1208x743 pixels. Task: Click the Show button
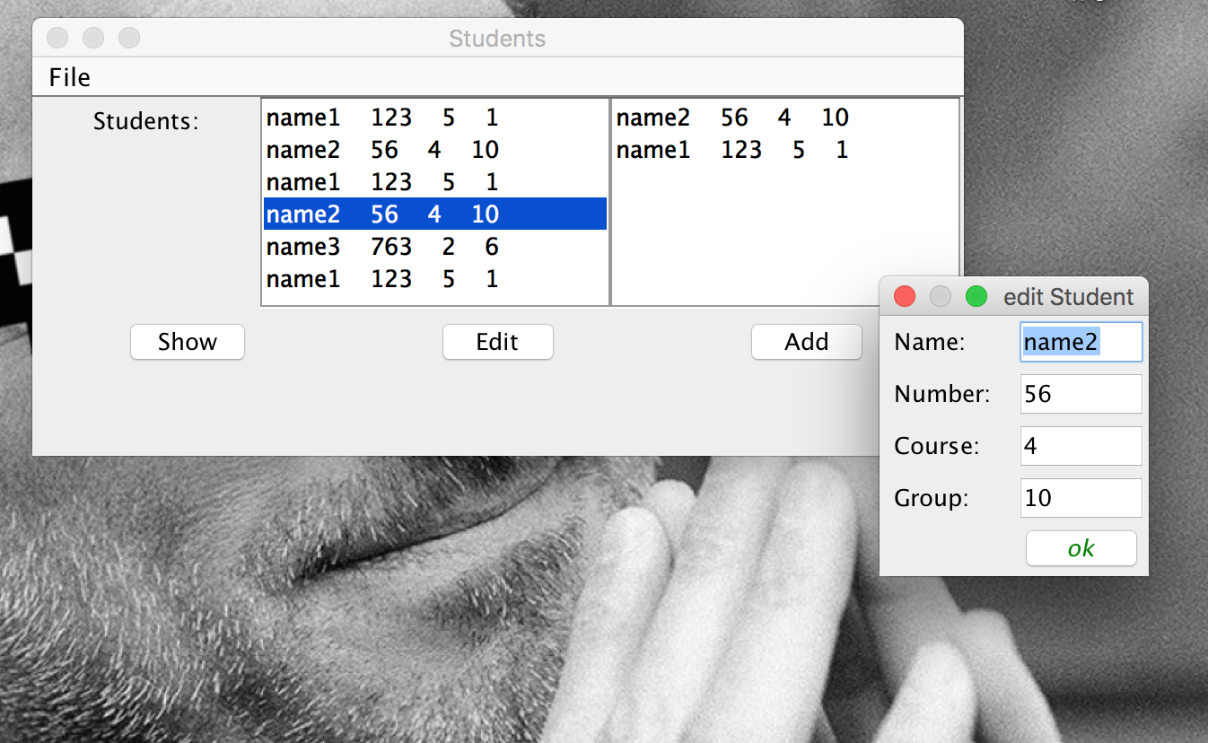pyautogui.click(x=188, y=342)
